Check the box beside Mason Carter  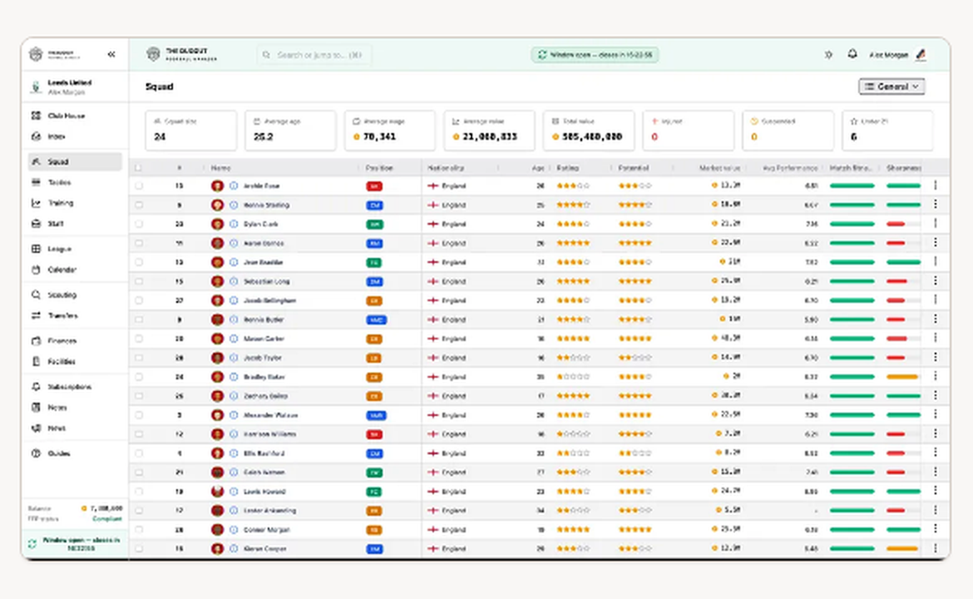click(138, 339)
